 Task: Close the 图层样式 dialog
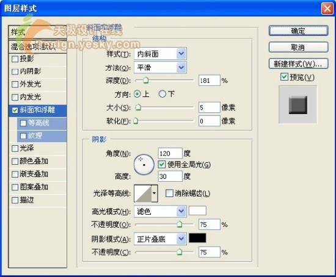tap(327, 9)
